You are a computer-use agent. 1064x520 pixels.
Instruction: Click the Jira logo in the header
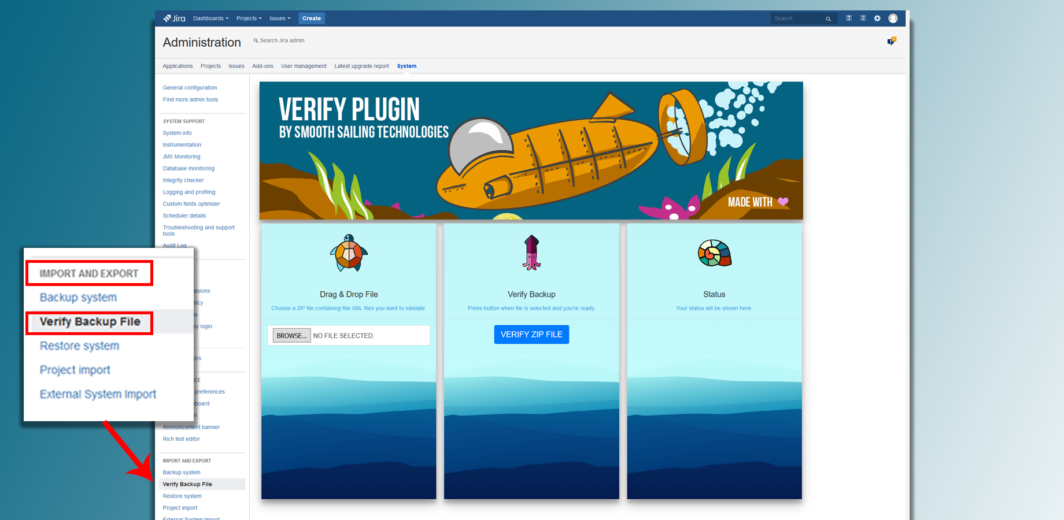[174, 18]
